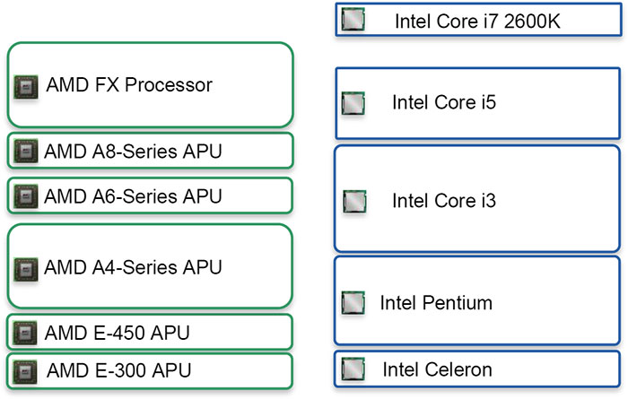Screen dimensions: 628x399
Task: Select the "AMD A4-Series APU" label
Action: [133, 267]
